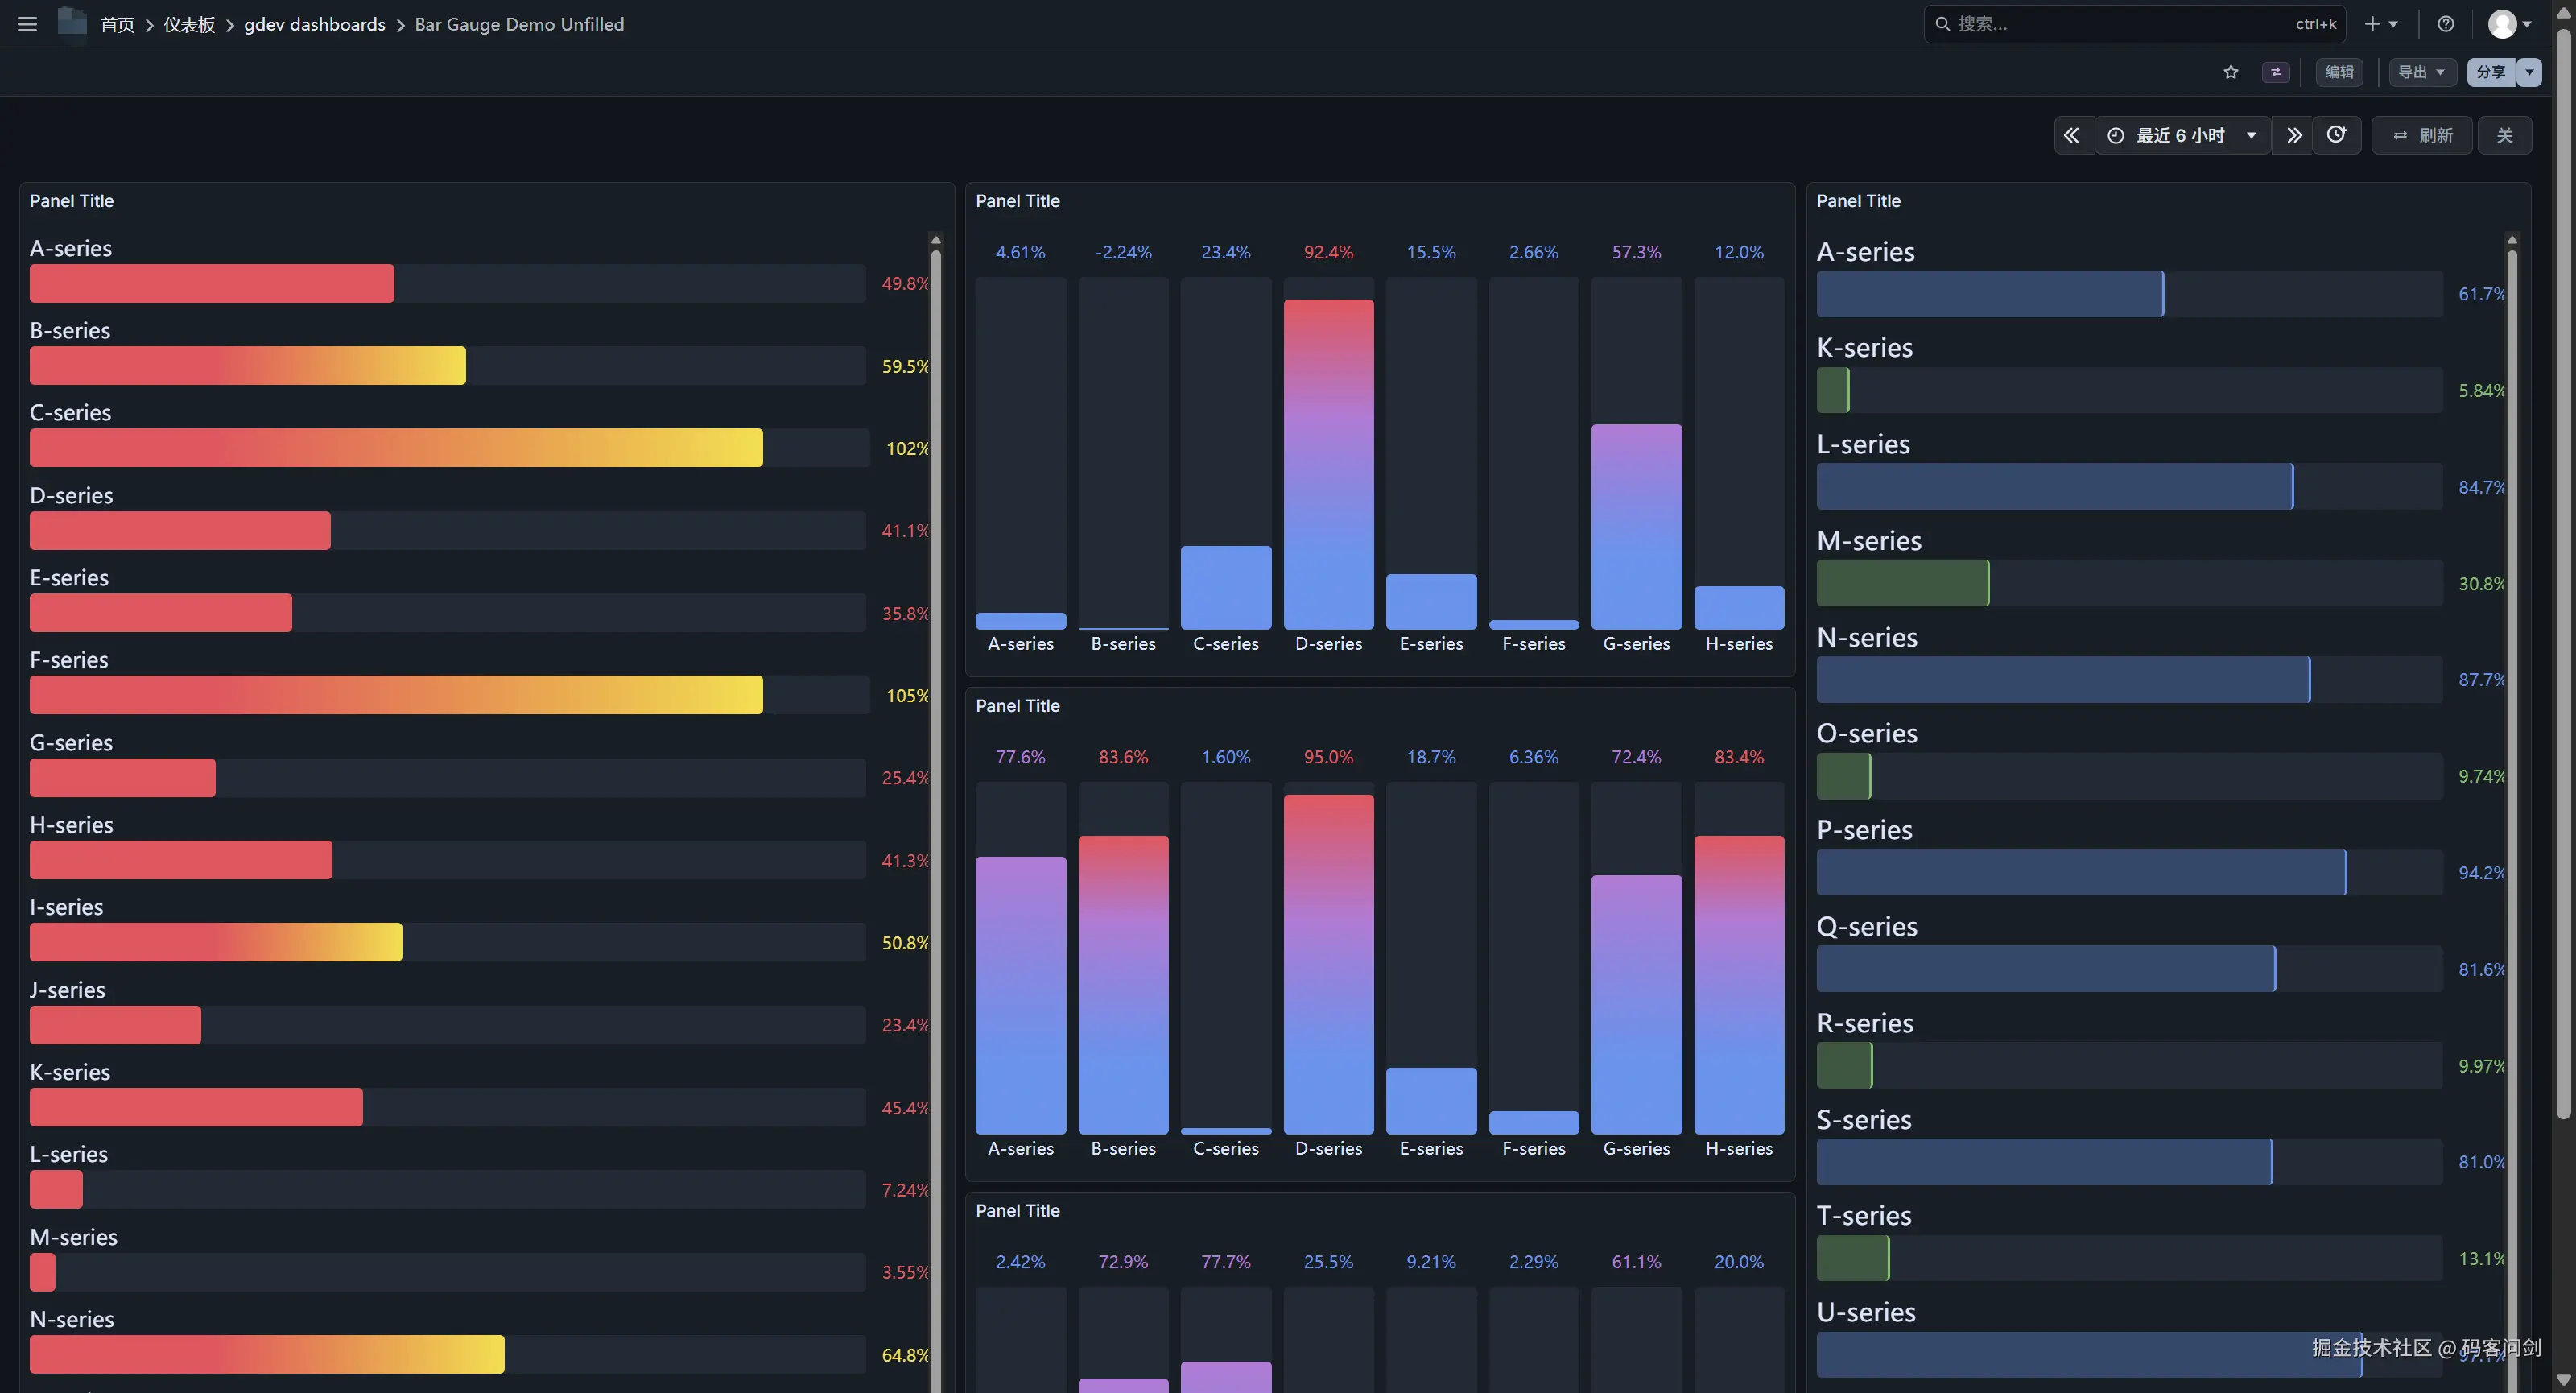Click the 83.4% value above H-series
Image resolution: width=2576 pixels, height=1393 pixels.
pyautogui.click(x=1739, y=757)
